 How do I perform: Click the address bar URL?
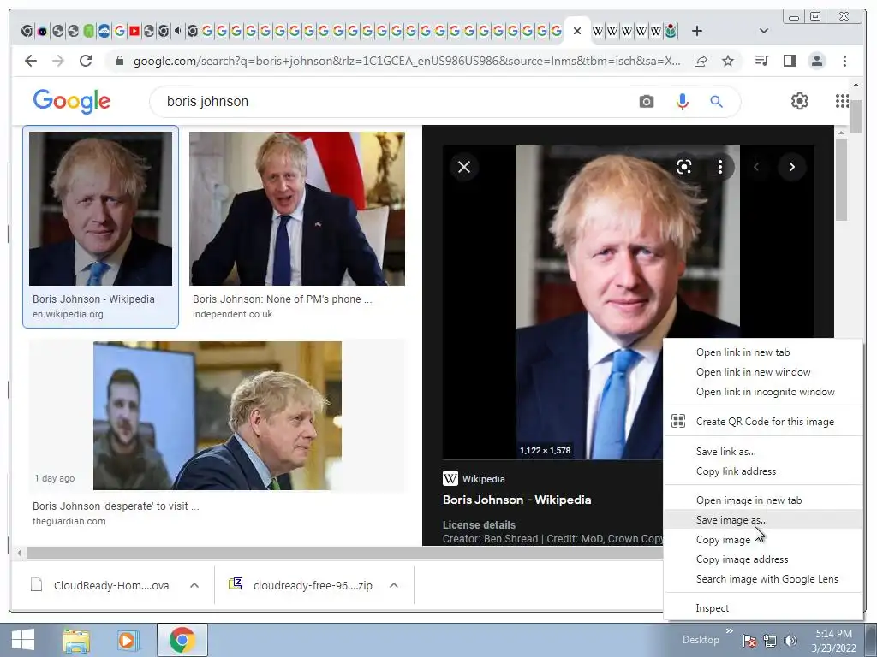click(x=407, y=61)
